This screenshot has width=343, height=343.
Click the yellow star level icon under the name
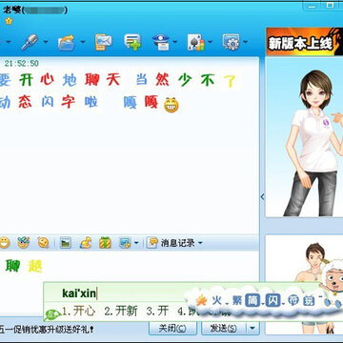tap(9, 21)
